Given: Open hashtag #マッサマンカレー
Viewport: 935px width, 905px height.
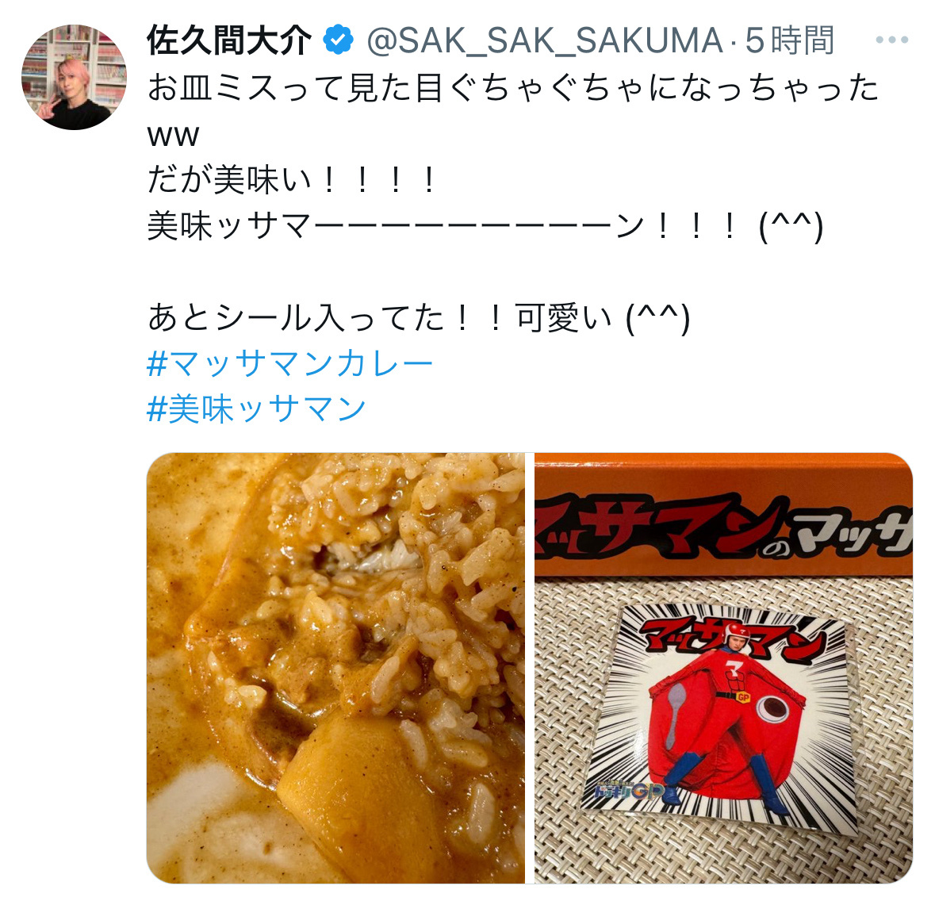Looking at the screenshot, I should click(290, 363).
